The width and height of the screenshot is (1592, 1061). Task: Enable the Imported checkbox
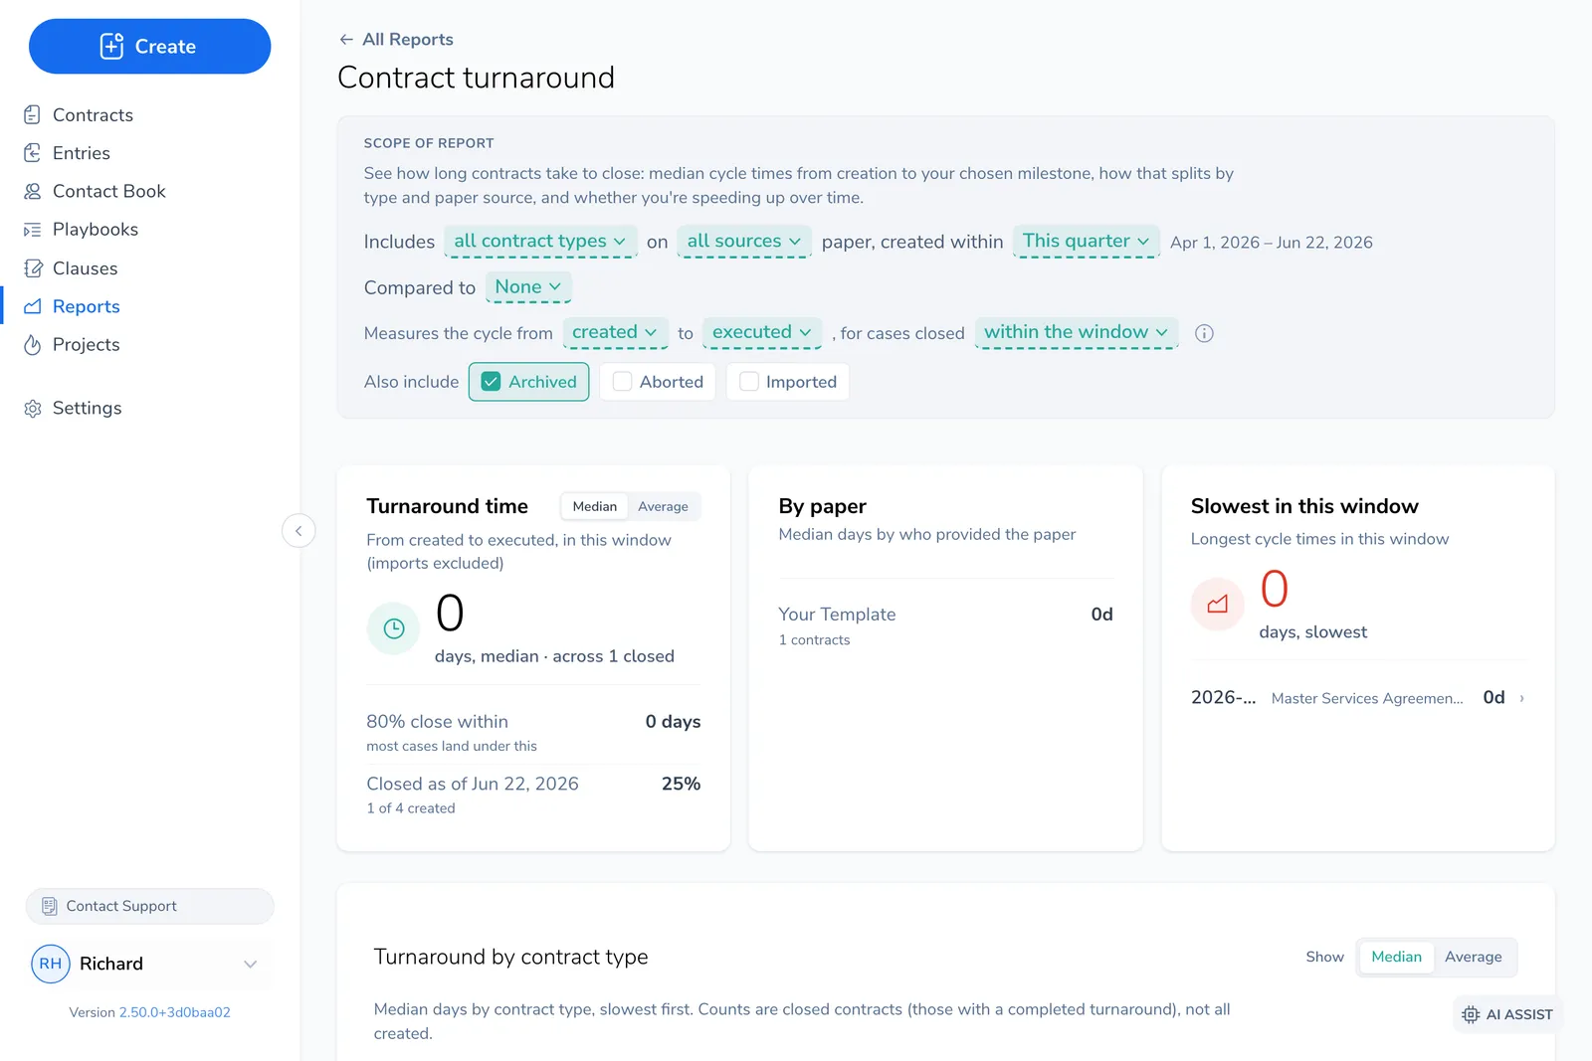749,382
